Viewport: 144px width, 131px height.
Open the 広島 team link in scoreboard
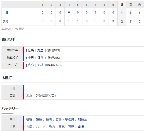tap(6, 21)
